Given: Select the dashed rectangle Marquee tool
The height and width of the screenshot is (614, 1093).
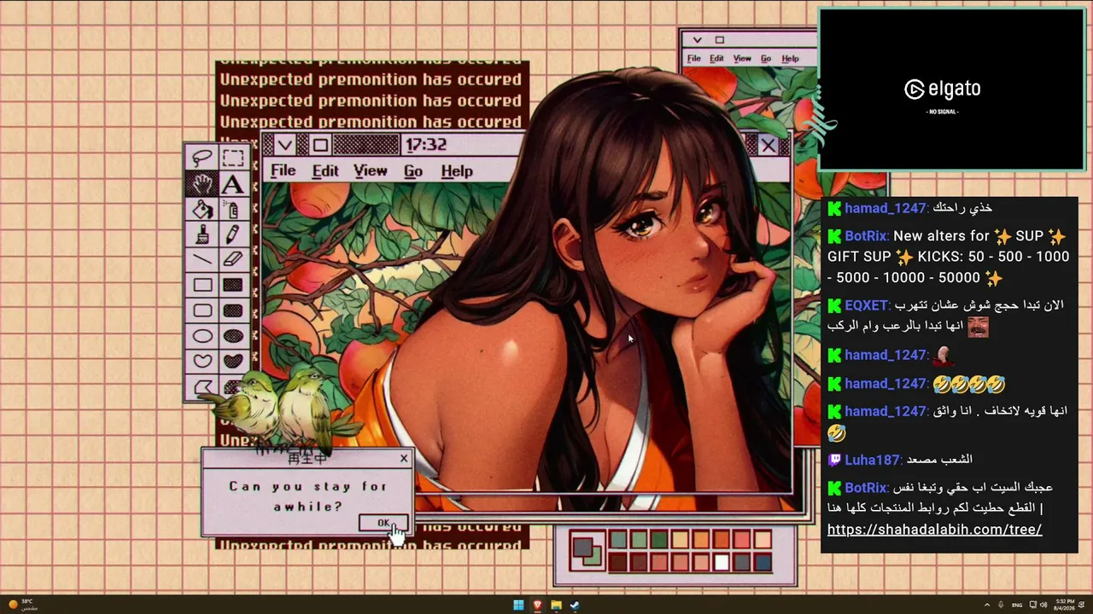Looking at the screenshot, I should click(232, 158).
